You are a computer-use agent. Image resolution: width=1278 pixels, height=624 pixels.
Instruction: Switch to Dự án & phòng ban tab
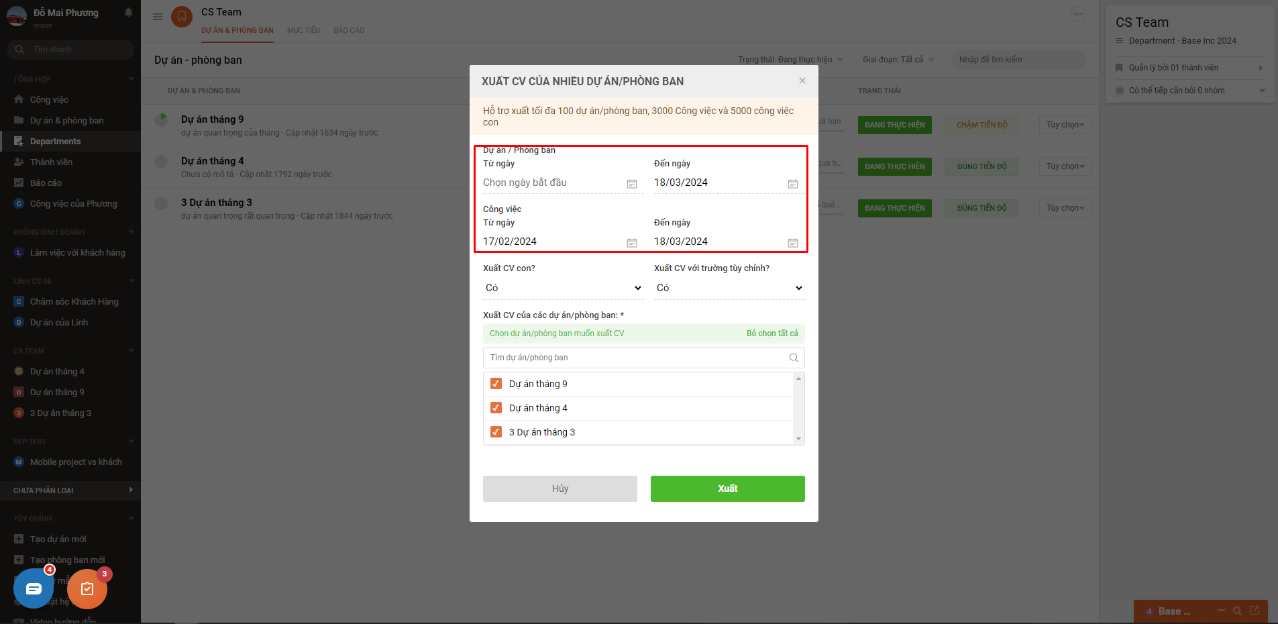tap(237, 30)
